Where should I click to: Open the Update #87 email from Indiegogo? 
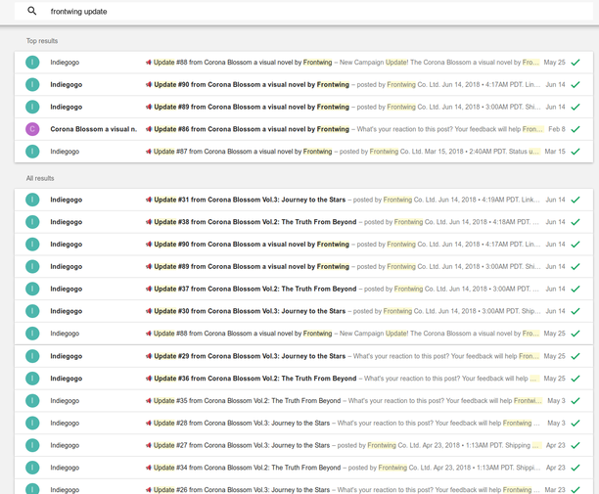tap(333, 152)
